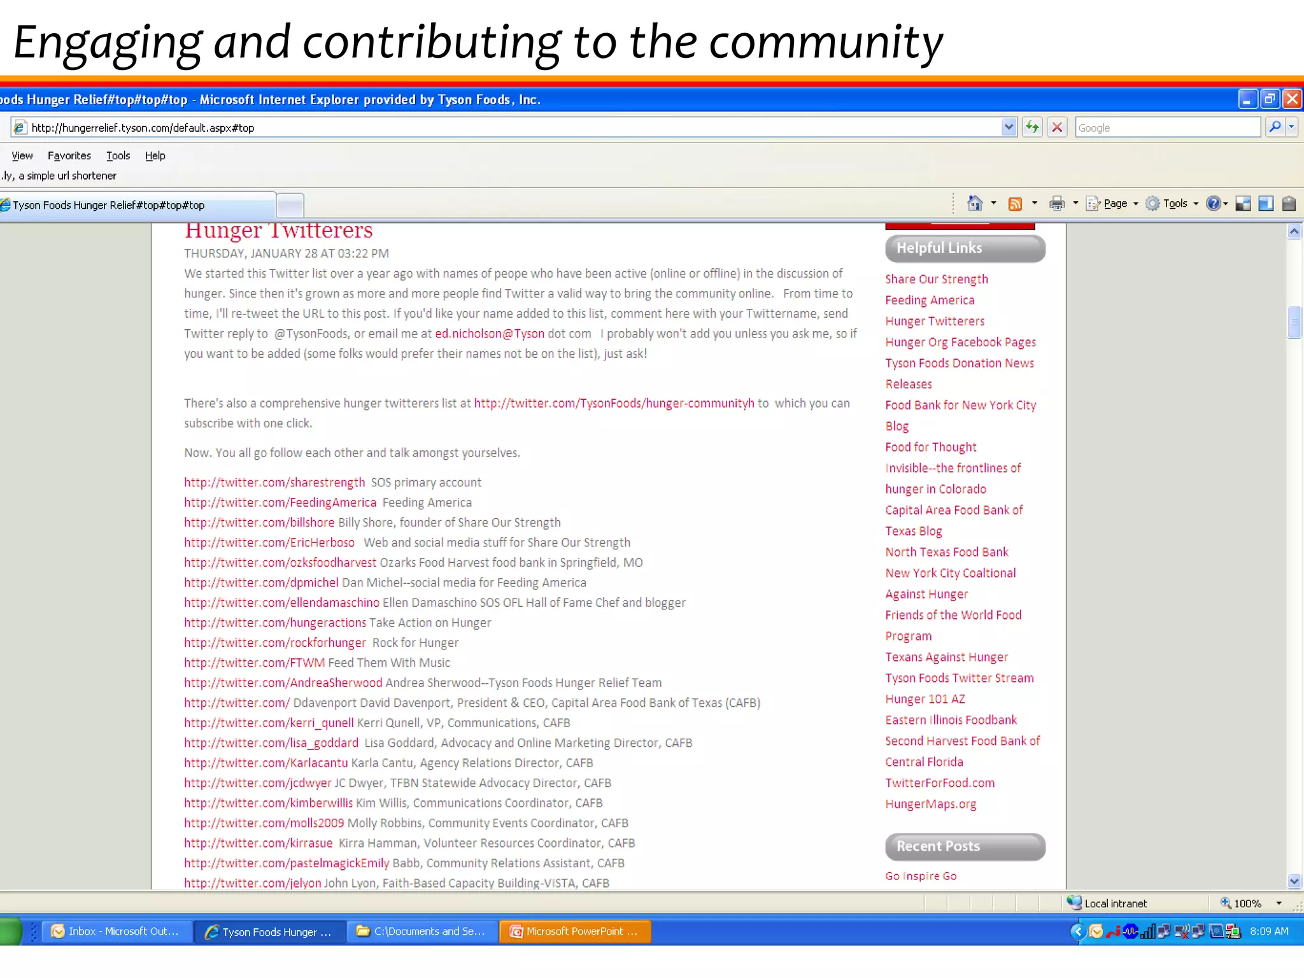Open the Favorites menu
Viewport: 1304px width, 978px height.
[69, 155]
